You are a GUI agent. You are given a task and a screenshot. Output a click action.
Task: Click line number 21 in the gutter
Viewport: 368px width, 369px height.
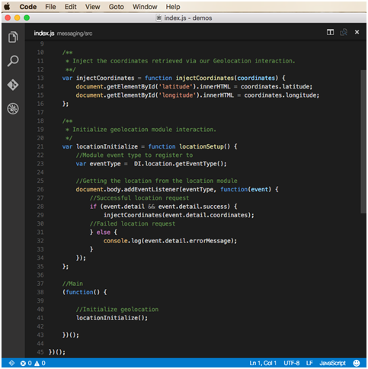[40, 146]
